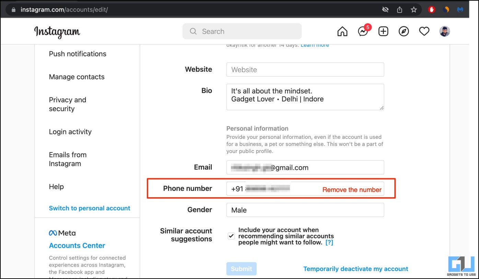Share this page from address bar
479x279 pixels.
pos(399,10)
